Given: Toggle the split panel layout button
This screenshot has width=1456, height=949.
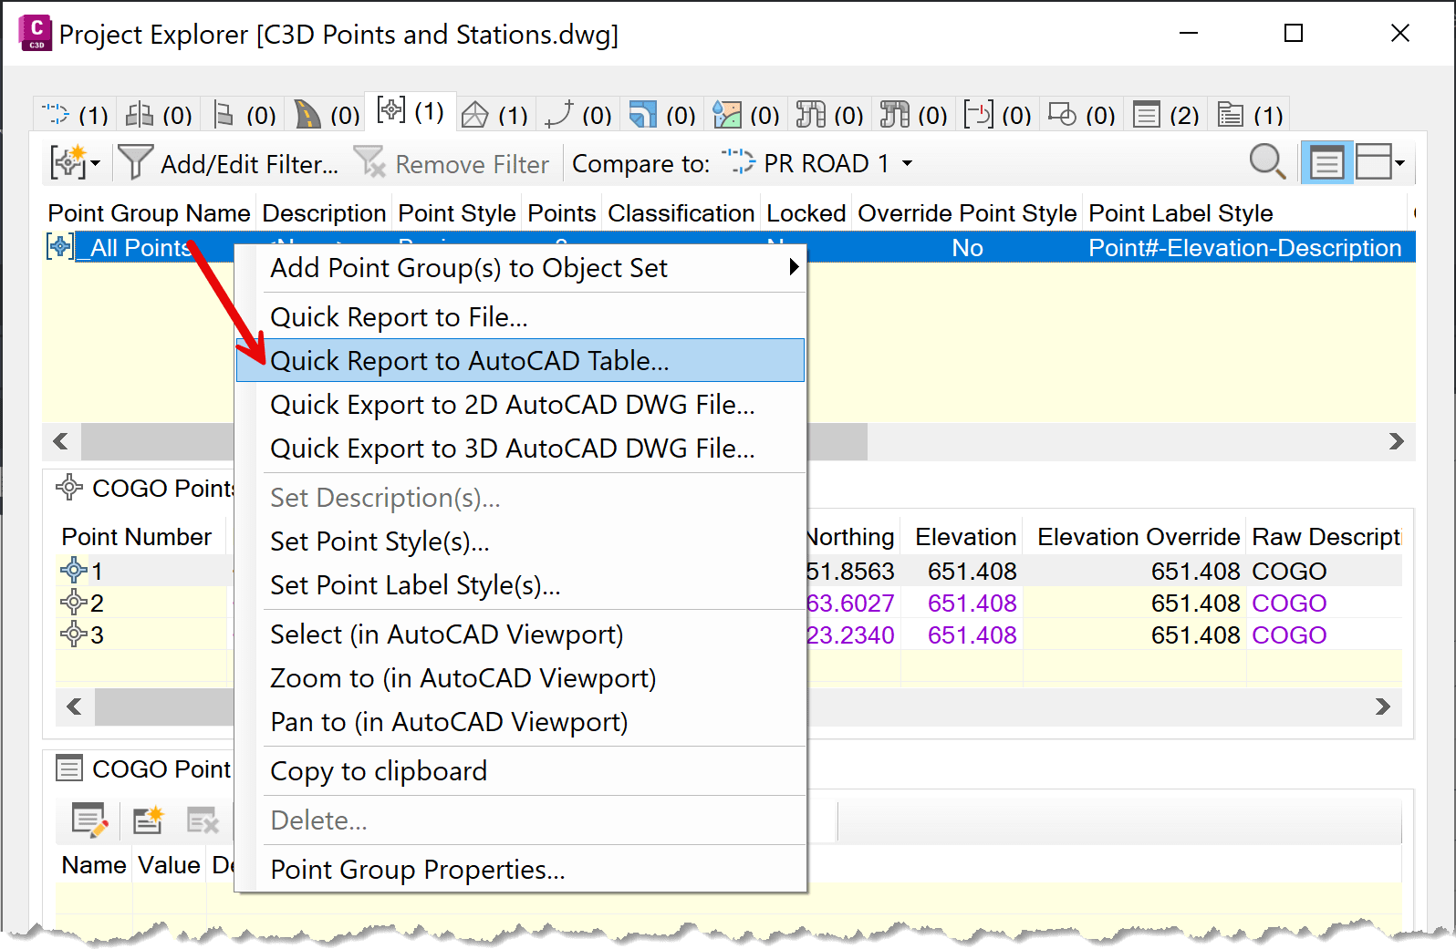Looking at the screenshot, I should point(1372,163).
